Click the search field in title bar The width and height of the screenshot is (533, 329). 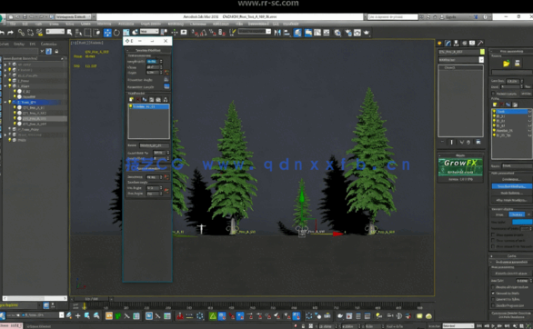(392, 16)
